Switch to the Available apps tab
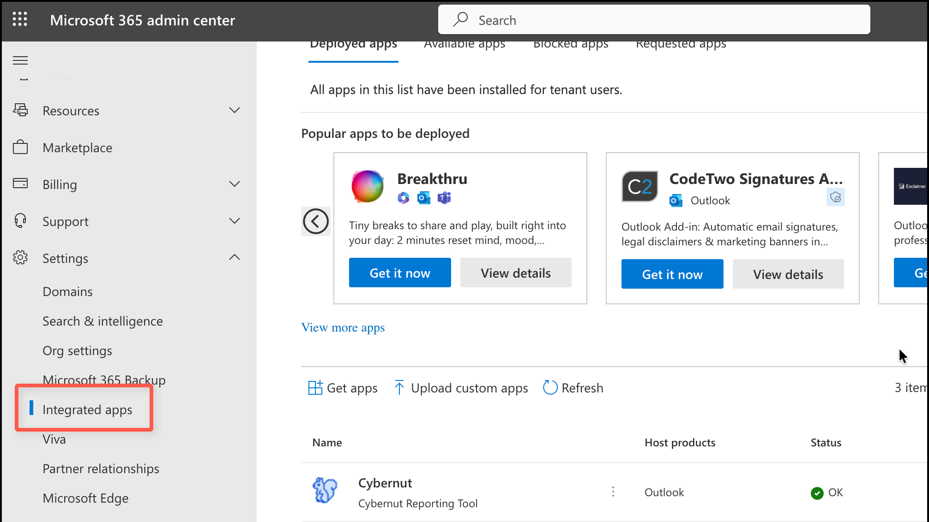929x522 pixels. (x=464, y=45)
